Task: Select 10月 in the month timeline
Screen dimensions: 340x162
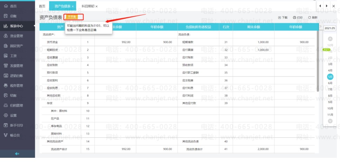Action: click(330, 108)
